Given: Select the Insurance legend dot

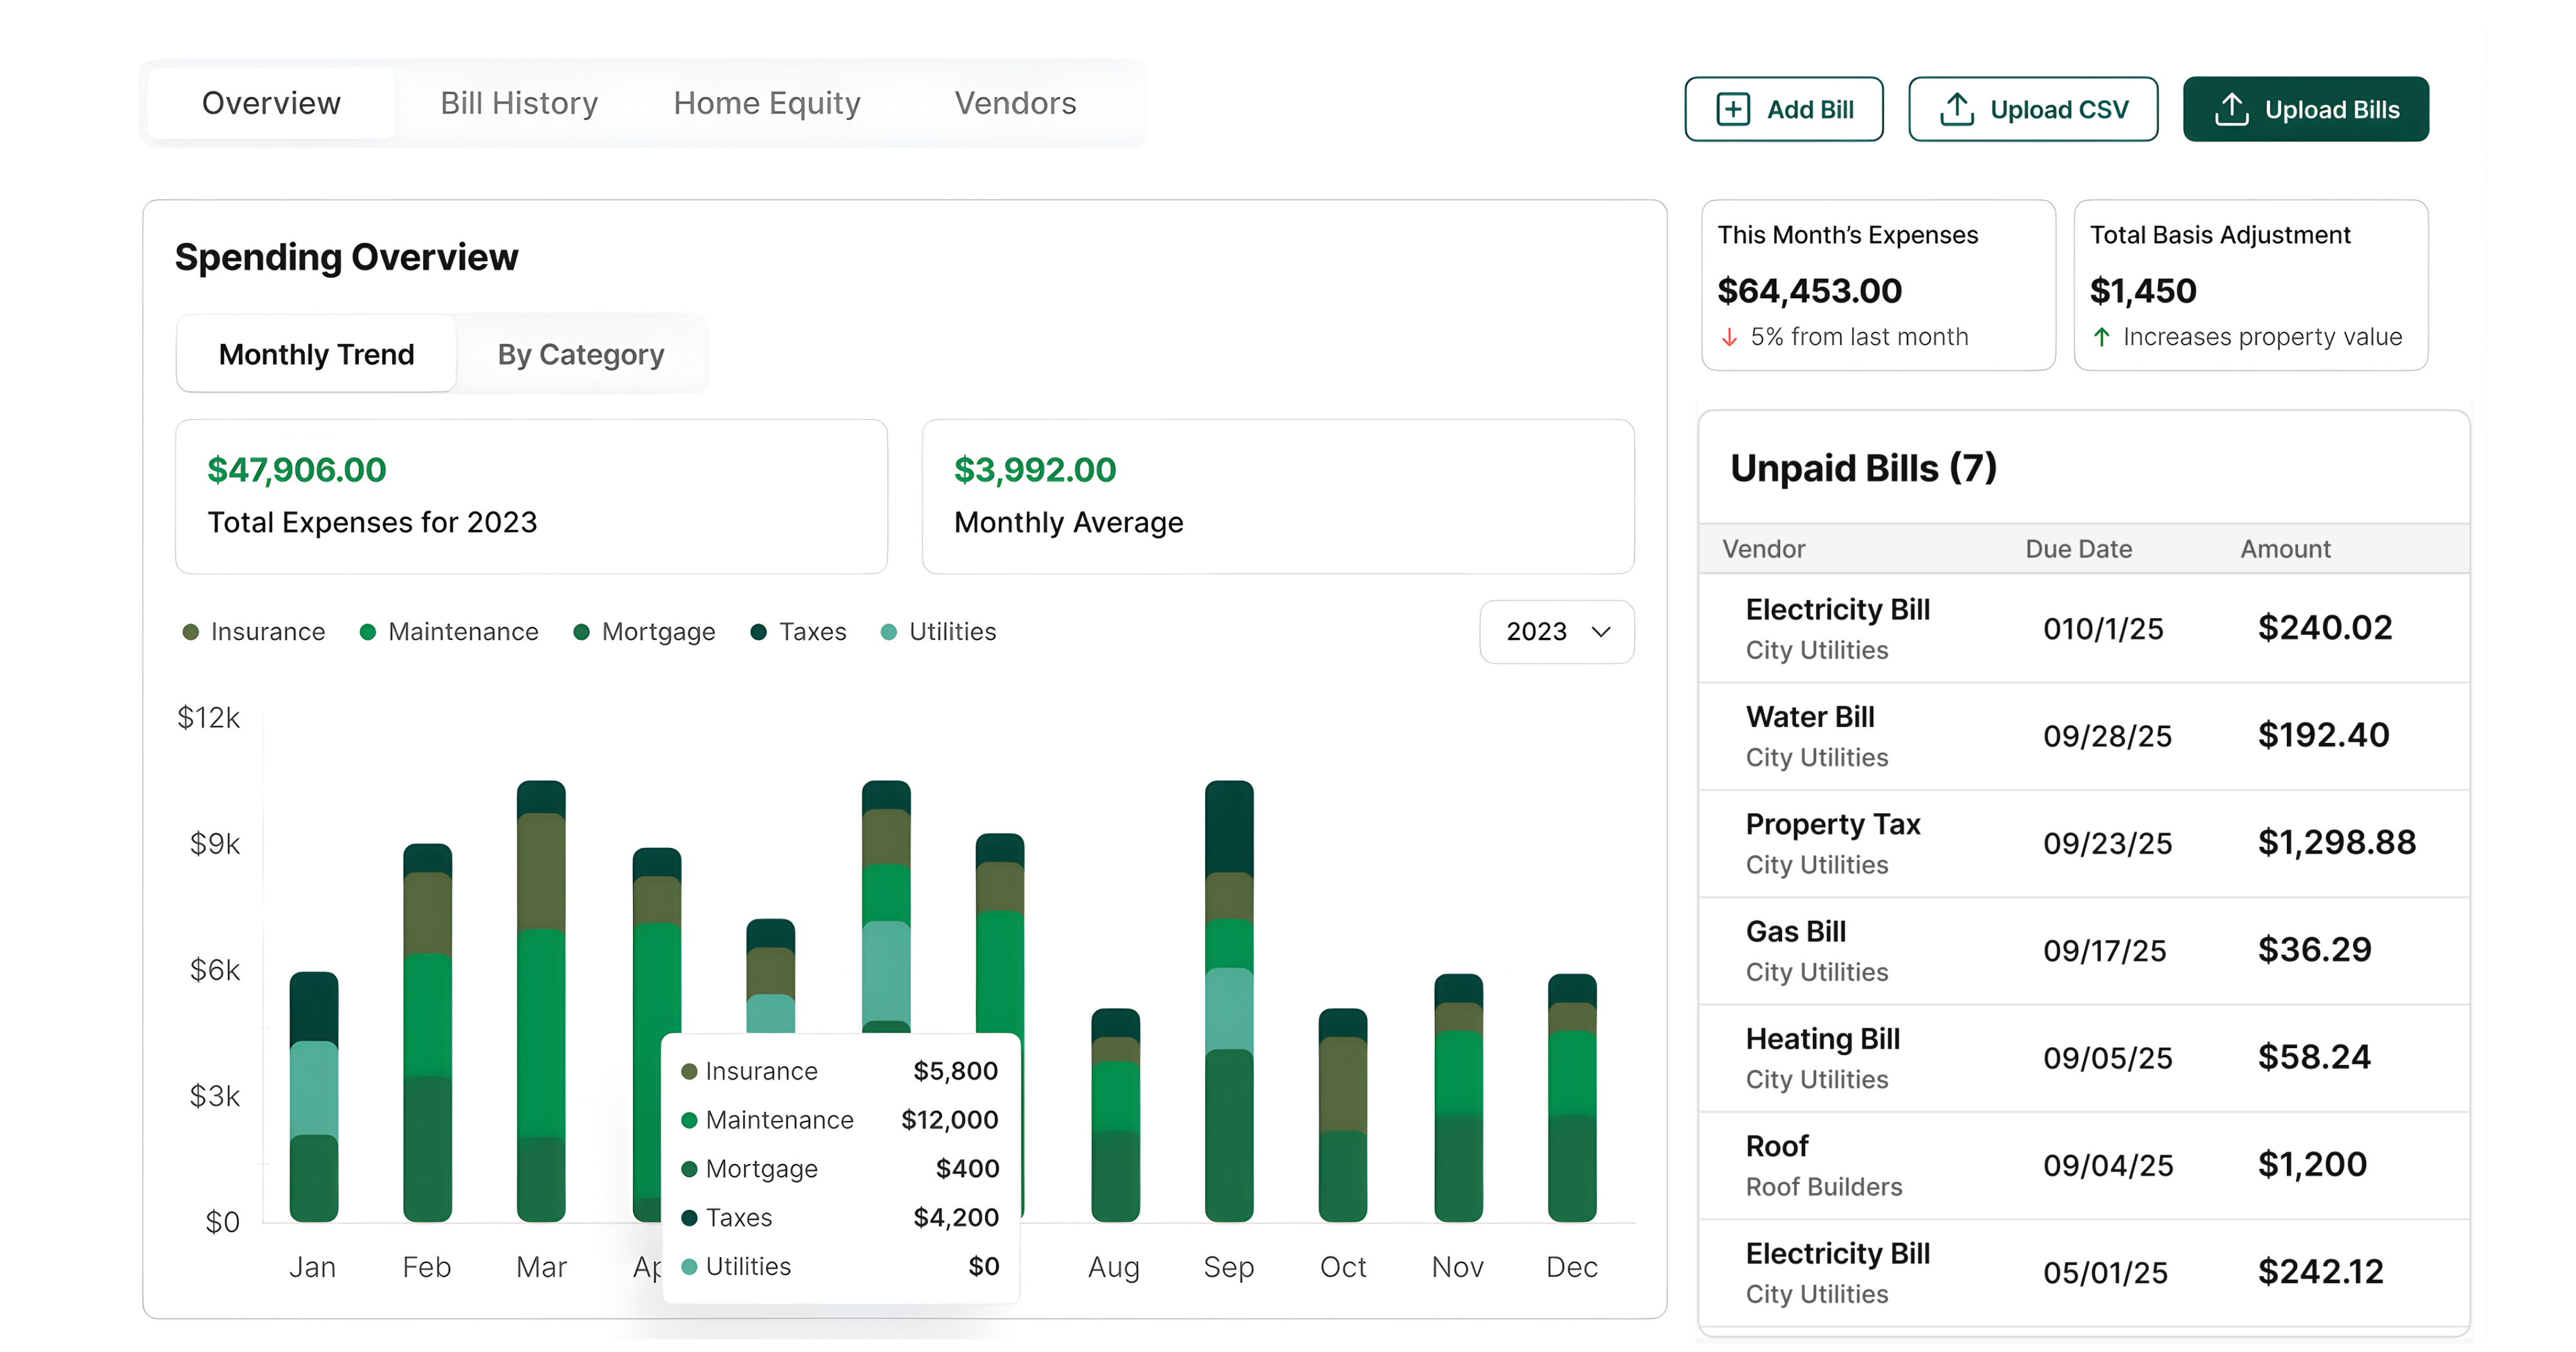Looking at the screenshot, I should pyautogui.click(x=191, y=631).
